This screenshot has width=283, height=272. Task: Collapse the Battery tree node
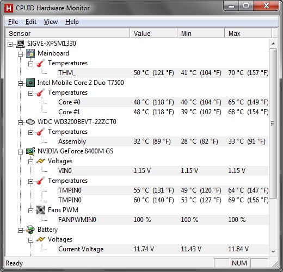(20, 230)
